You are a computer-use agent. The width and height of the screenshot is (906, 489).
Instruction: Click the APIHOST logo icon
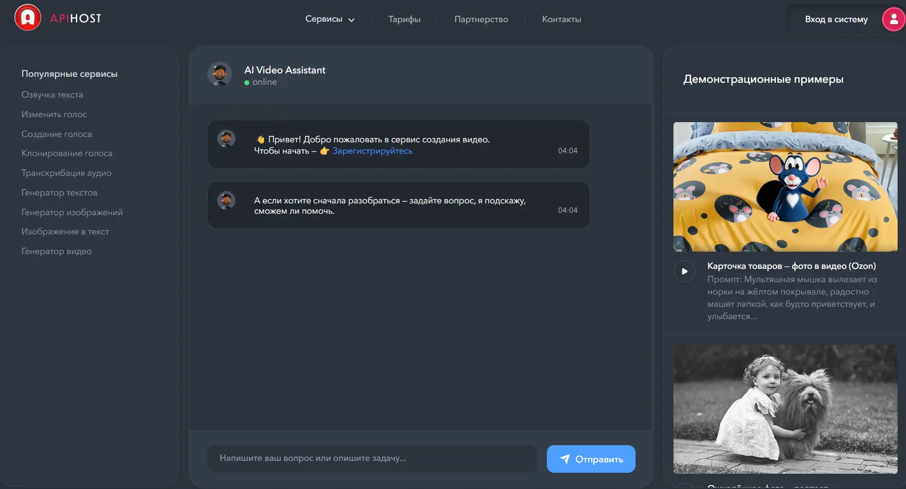point(28,18)
